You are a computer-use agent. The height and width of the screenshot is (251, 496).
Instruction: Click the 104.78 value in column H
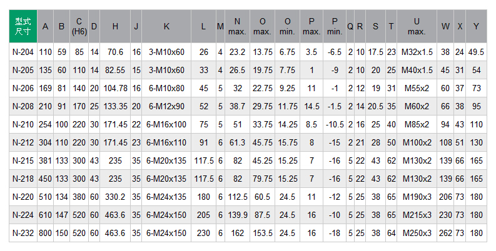pos(115,89)
